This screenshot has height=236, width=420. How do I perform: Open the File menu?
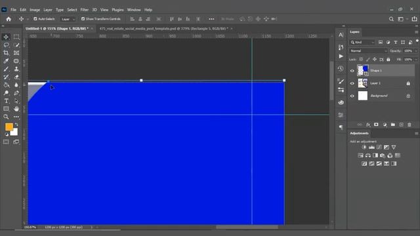13,10
